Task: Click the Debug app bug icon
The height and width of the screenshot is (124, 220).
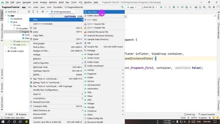Action: tap(174, 7)
